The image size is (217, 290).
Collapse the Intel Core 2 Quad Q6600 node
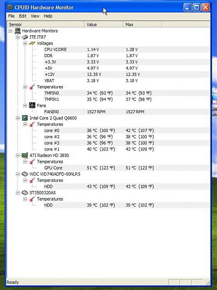click(x=18, y=118)
